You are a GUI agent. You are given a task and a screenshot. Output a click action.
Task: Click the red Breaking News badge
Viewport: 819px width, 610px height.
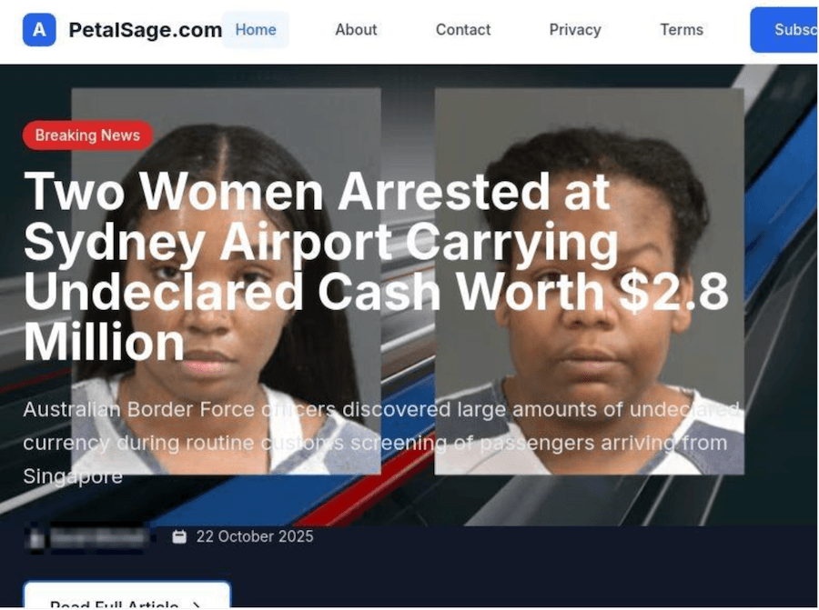[x=87, y=135]
